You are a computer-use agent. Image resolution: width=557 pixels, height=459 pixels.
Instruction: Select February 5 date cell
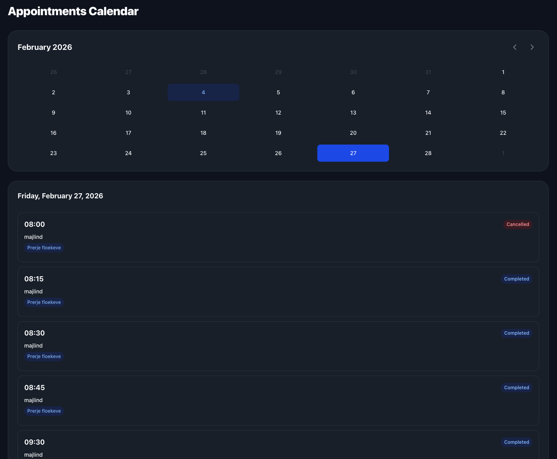278,92
